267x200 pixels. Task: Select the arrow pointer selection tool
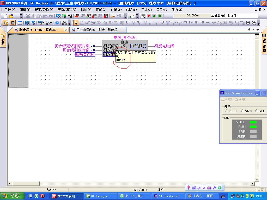[76, 23]
